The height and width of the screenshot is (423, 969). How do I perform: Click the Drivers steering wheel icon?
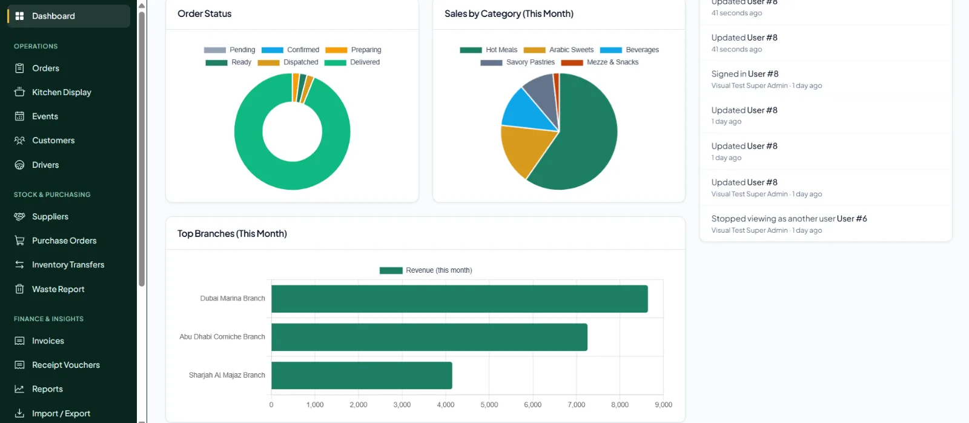tap(19, 165)
